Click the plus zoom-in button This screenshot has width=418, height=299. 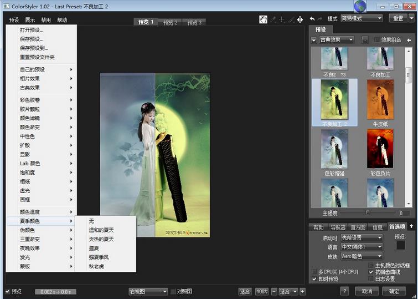tap(302, 291)
